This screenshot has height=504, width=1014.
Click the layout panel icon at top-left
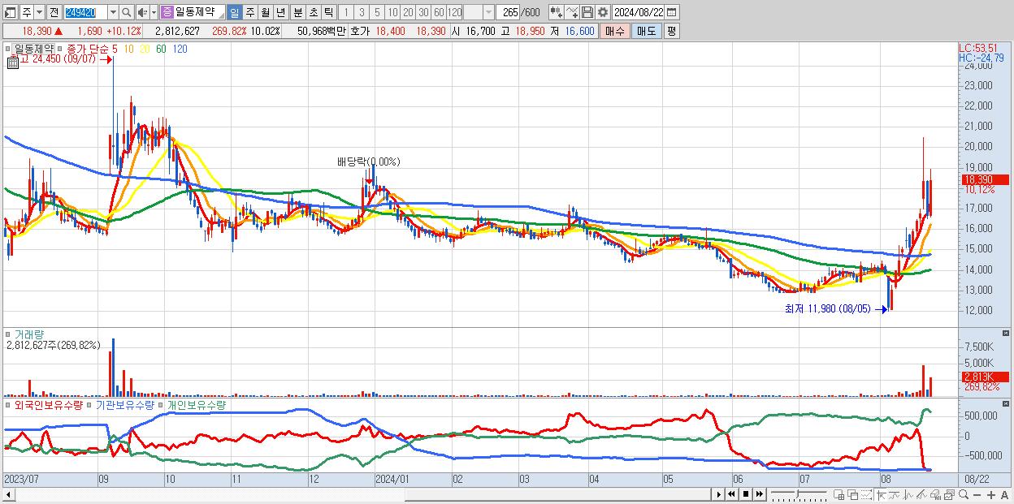coord(11,12)
